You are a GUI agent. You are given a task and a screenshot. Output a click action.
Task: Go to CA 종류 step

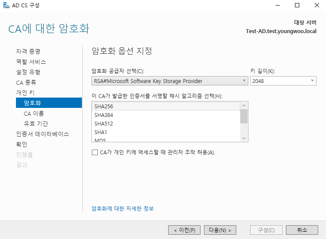26,83
